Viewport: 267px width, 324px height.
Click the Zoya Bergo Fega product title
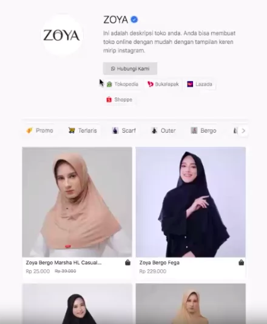coord(160,262)
